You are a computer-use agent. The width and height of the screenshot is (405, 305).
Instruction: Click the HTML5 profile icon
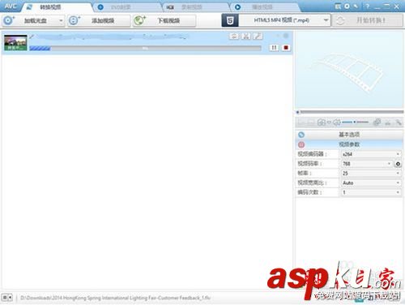click(230, 20)
